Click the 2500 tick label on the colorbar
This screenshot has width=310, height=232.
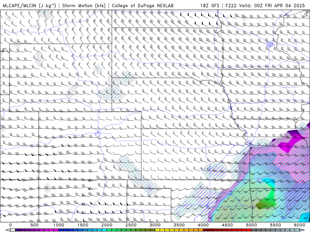point(131,225)
